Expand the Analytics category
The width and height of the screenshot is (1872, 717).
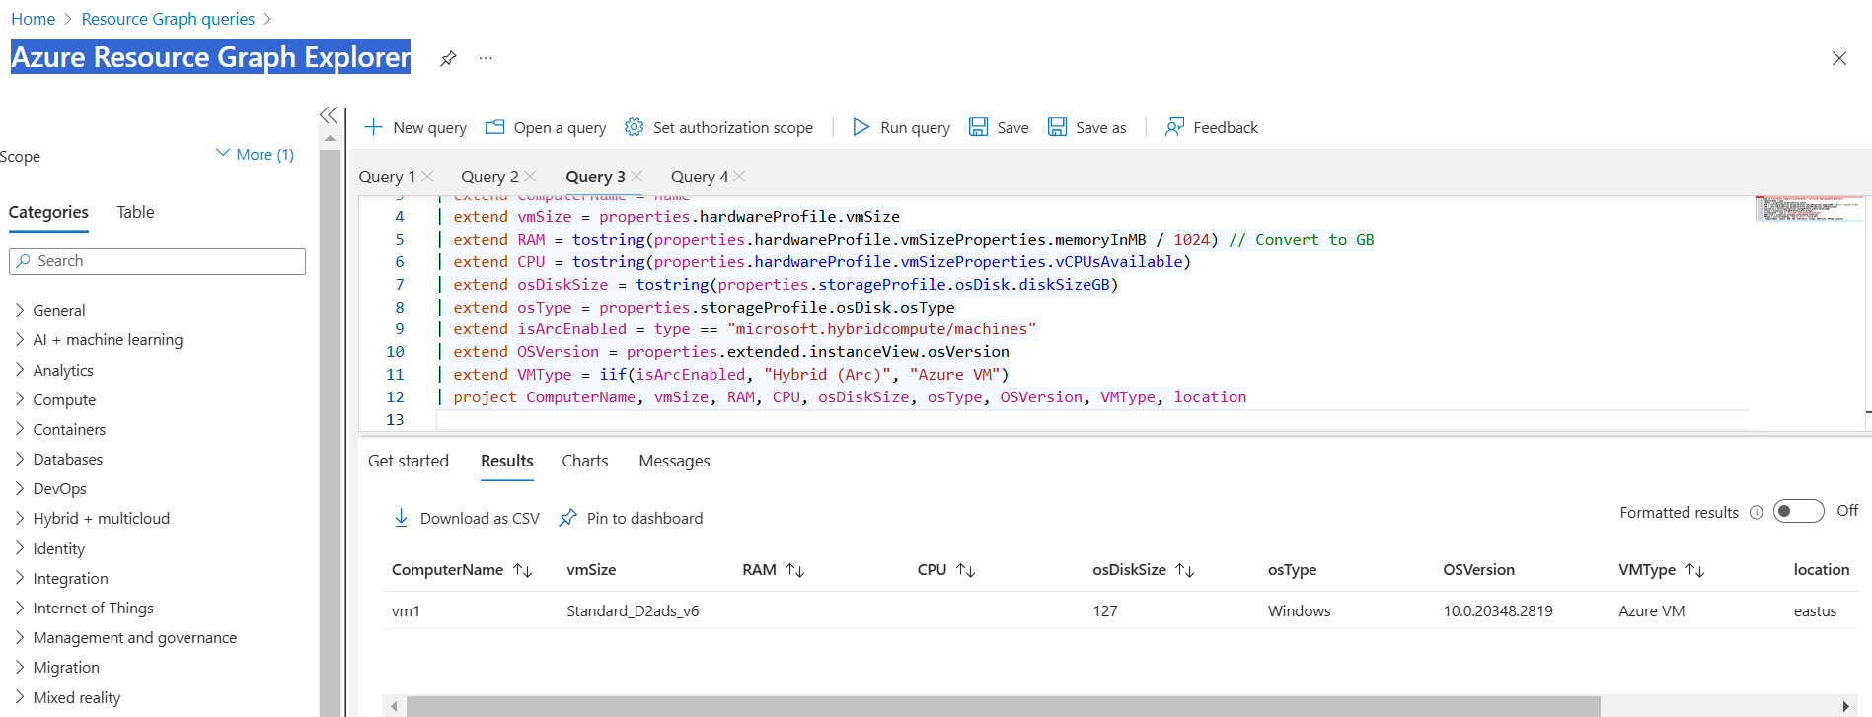coord(19,370)
